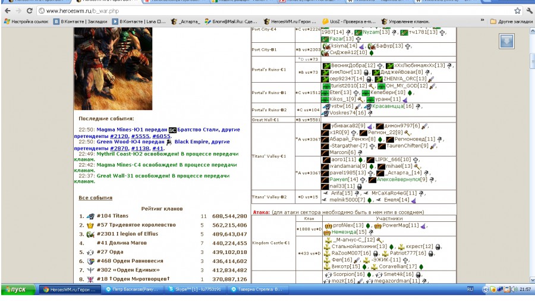
Task: Reload the page with the refresh icon
Action: pyautogui.click(x=29, y=11)
